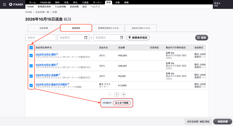Click the ITANDI logo
Screen dimensions: 233x126
point(16,4)
